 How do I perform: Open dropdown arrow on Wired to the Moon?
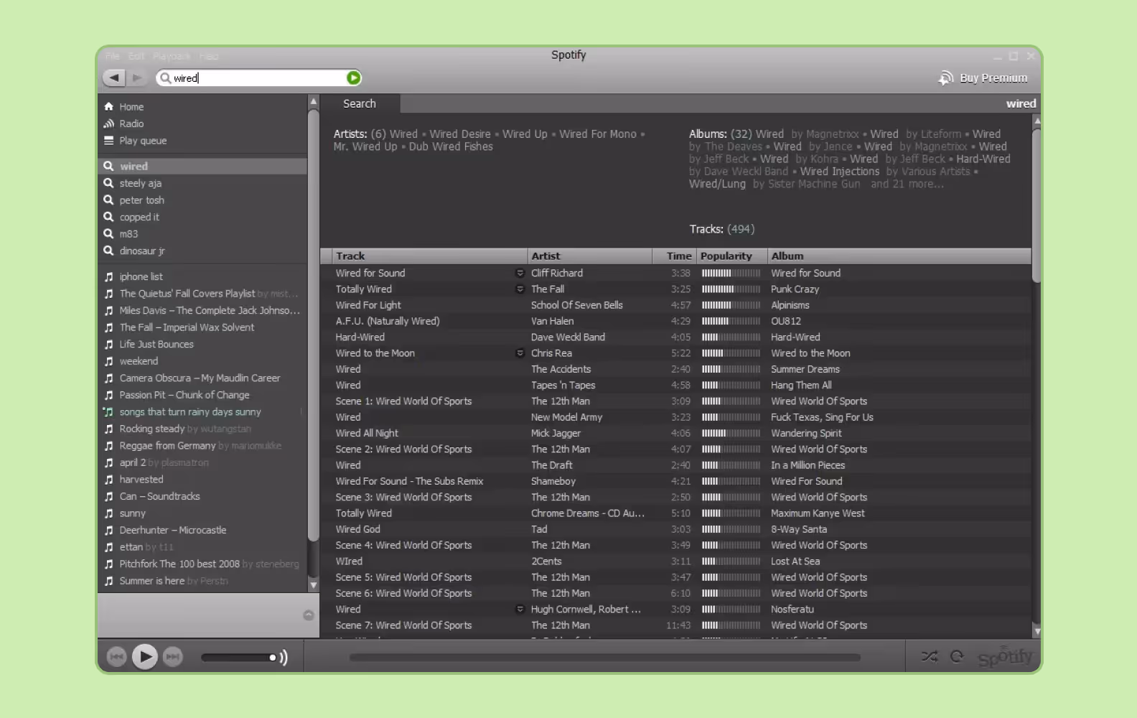(520, 353)
